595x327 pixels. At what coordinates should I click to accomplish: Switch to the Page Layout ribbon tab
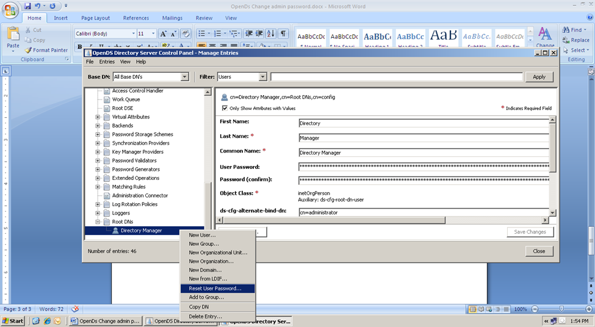click(95, 18)
